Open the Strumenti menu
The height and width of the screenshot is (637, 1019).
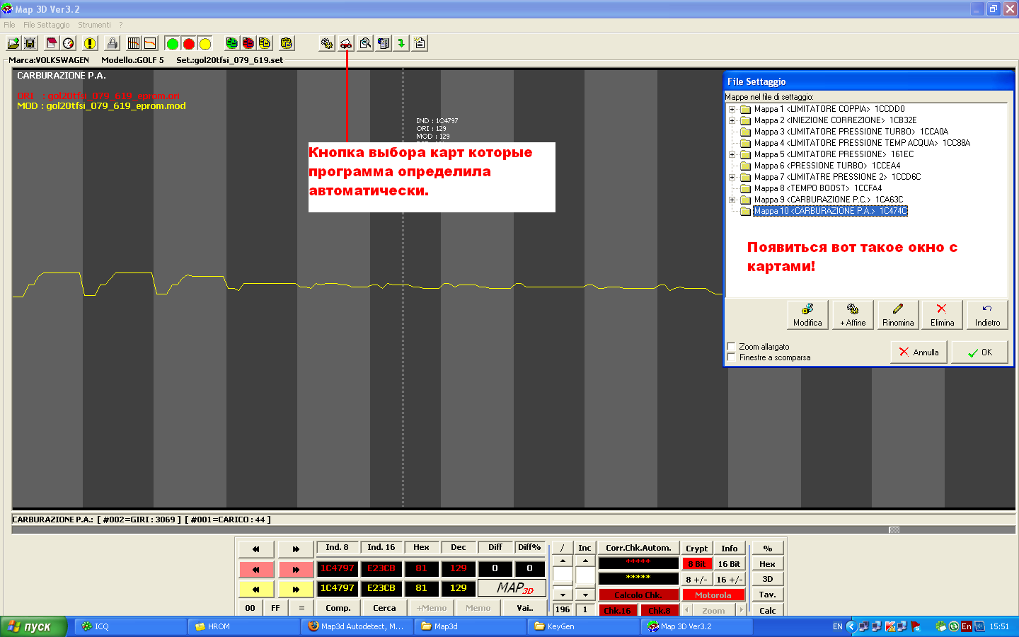pos(94,25)
